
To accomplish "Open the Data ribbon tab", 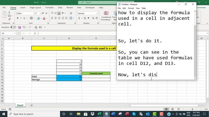I will point(60,7).
